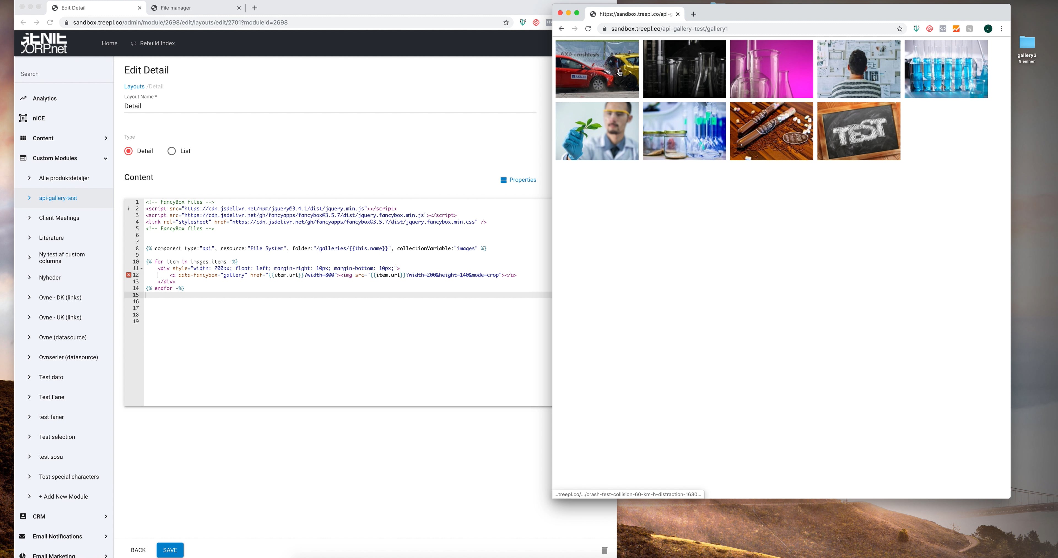Open the TEST chalkboard thumbnail

[859, 131]
